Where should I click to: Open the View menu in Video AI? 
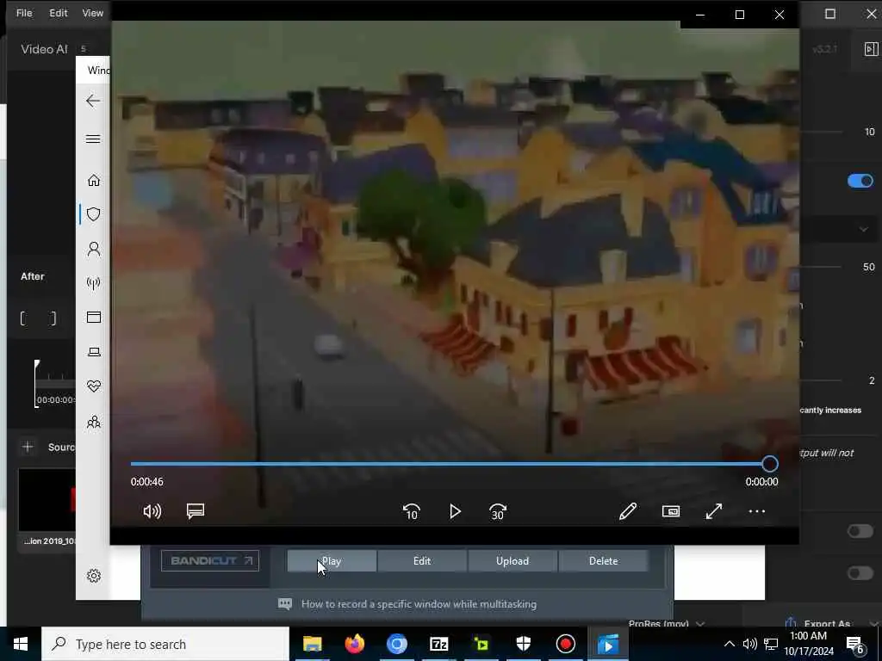point(93,13)
